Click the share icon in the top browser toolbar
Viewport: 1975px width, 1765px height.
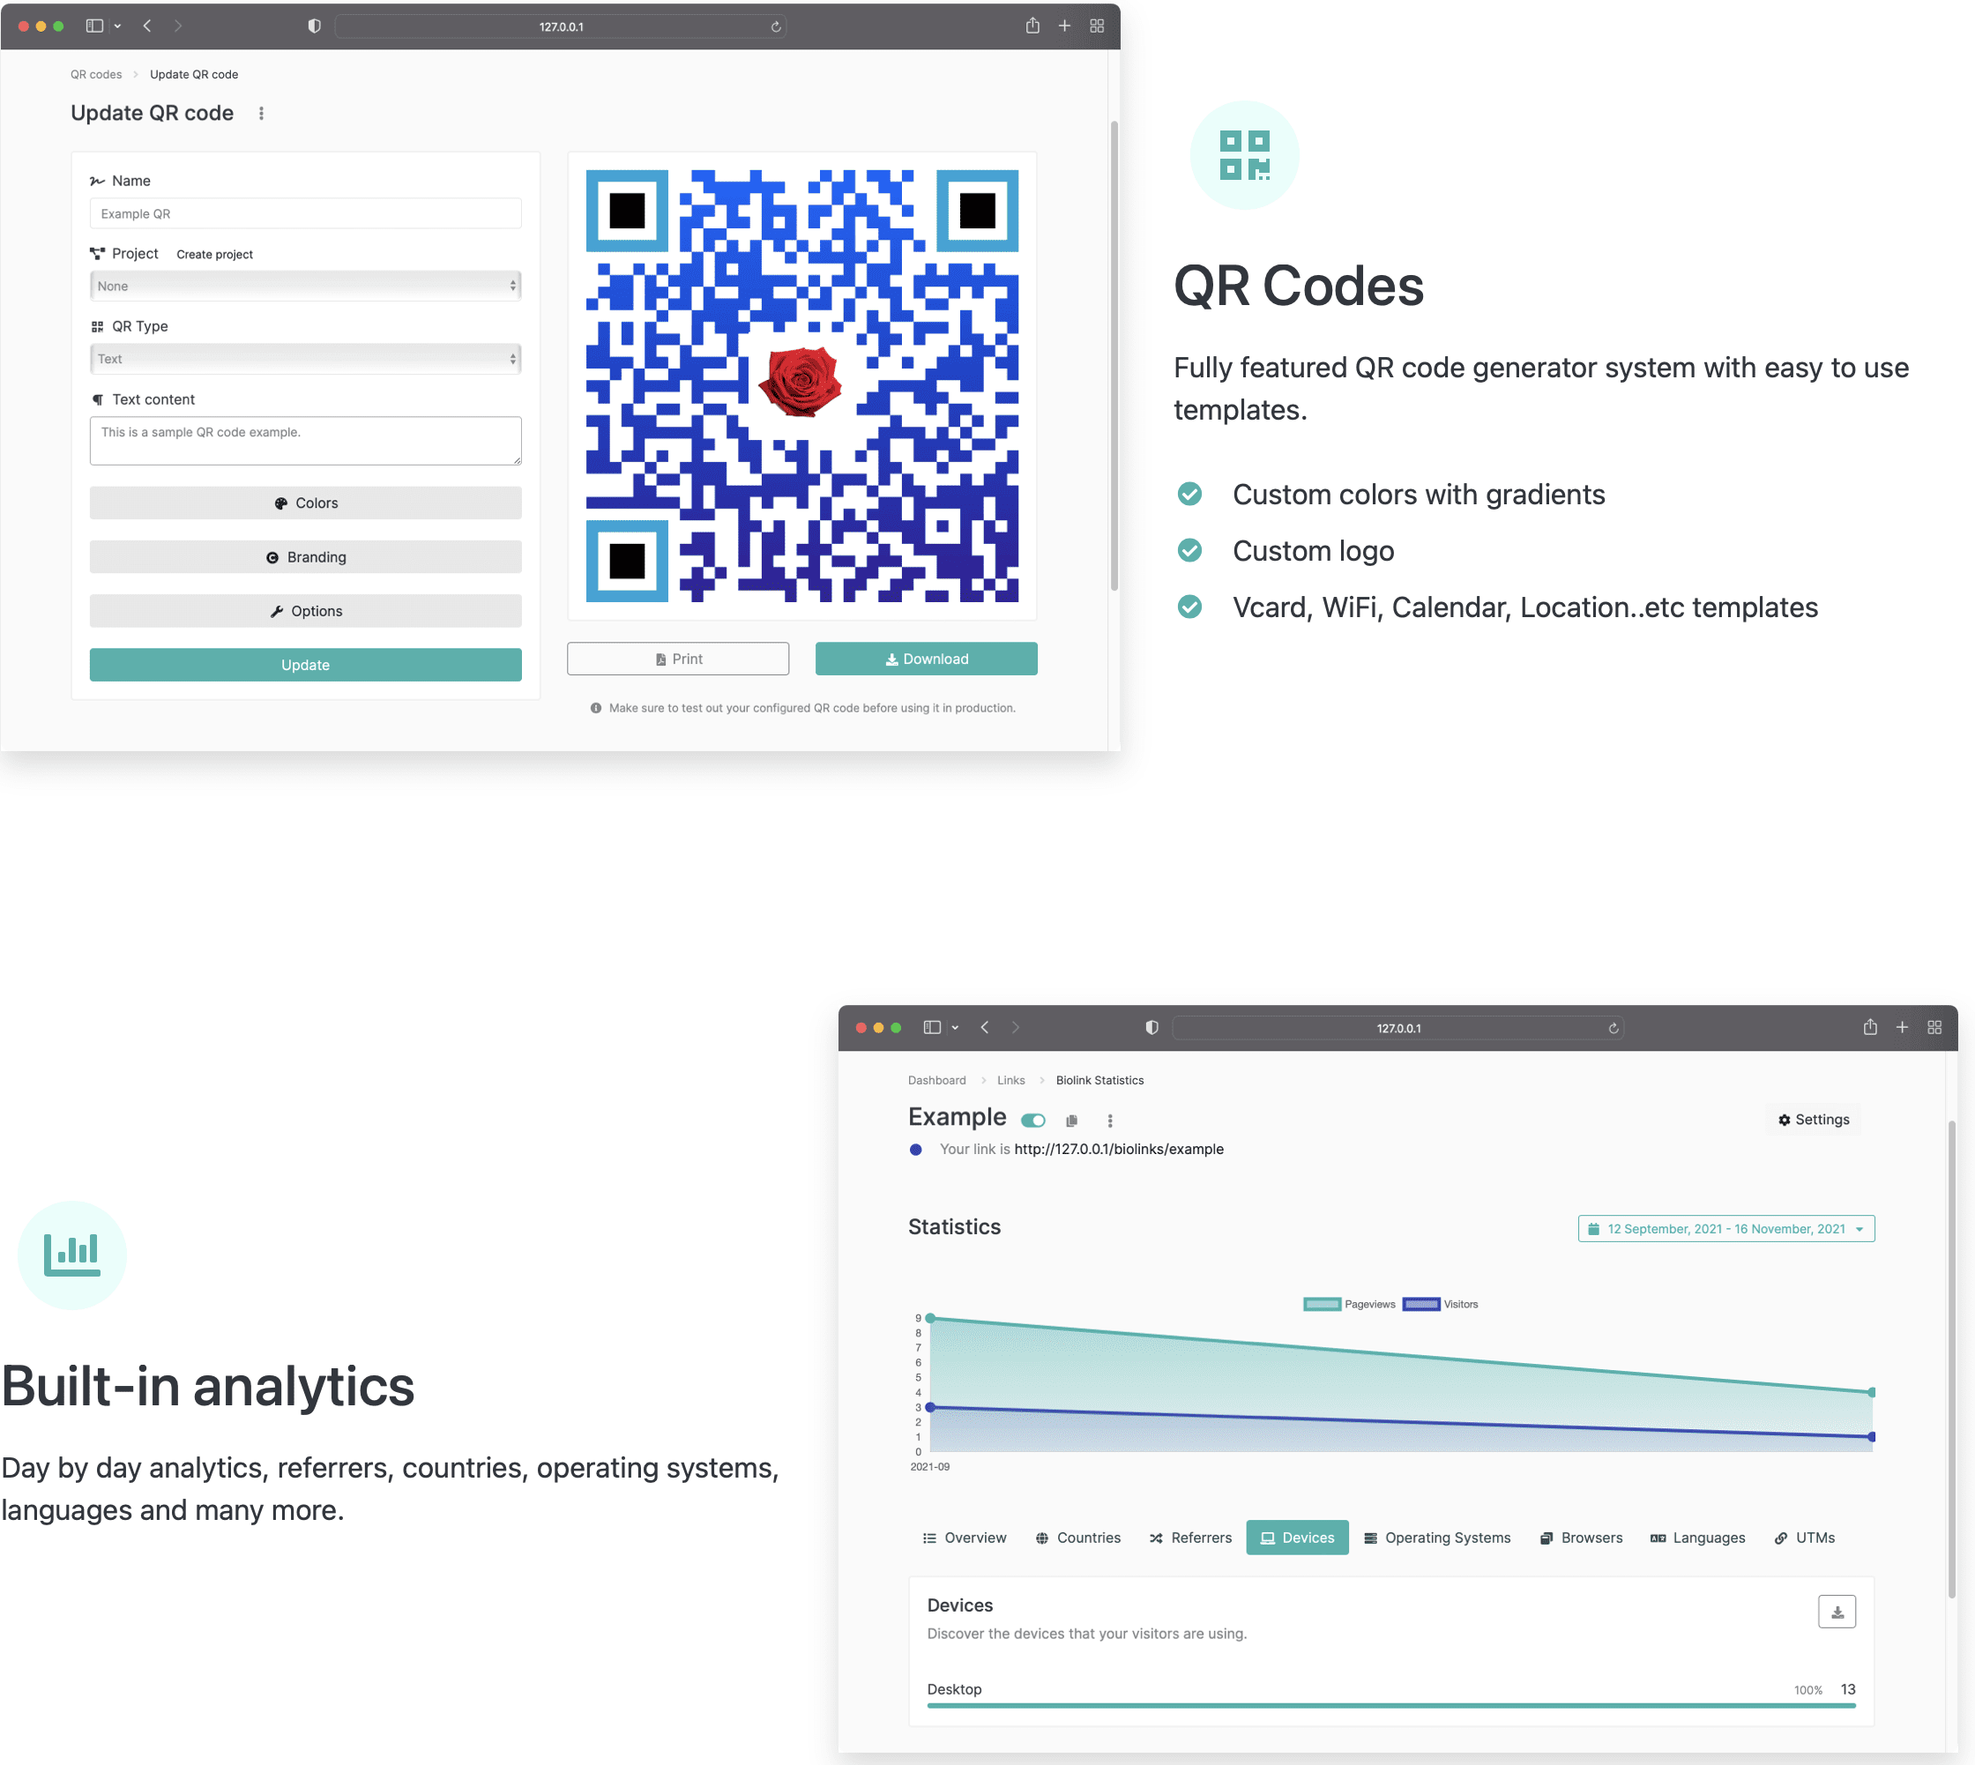1032,26
